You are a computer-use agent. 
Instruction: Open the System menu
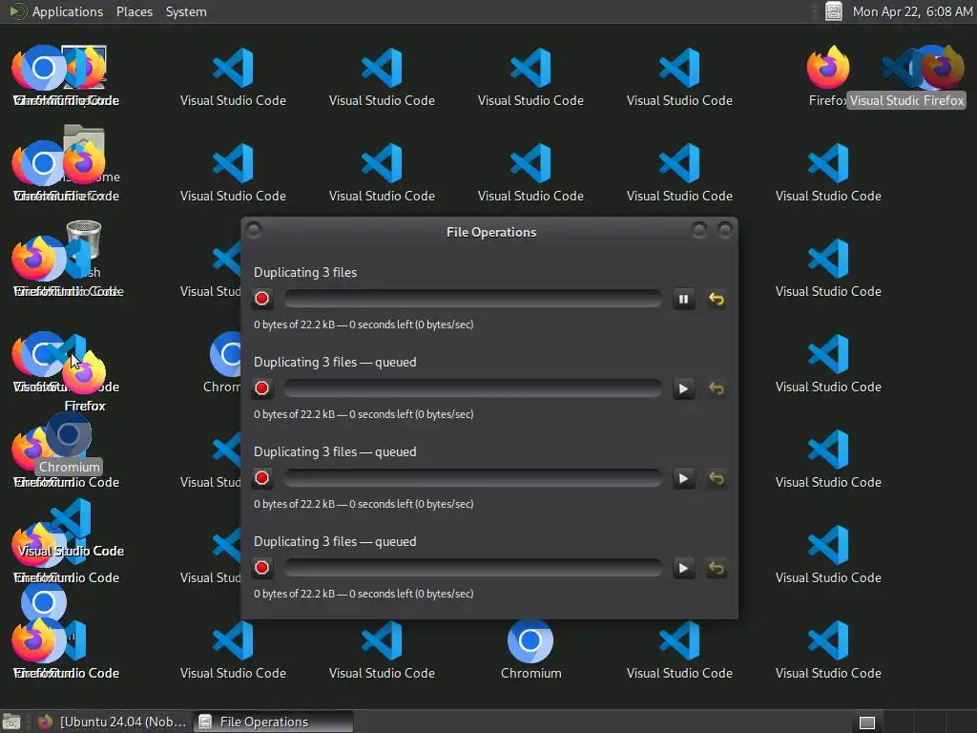tap(186, 11)
